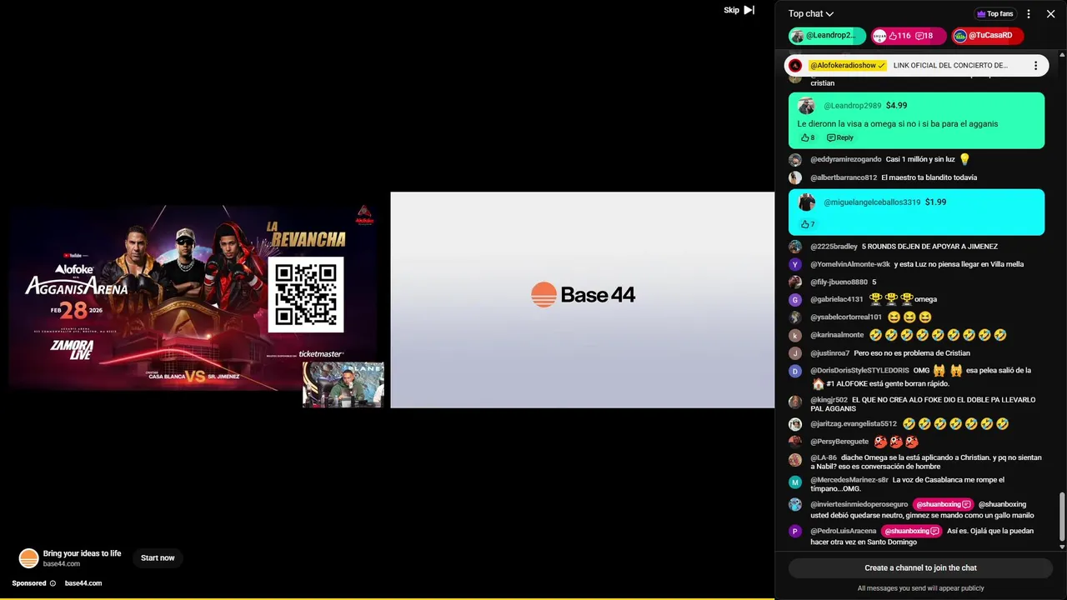Click Start now ad button
The image size is (1067, 600).
tap(158, 557)
